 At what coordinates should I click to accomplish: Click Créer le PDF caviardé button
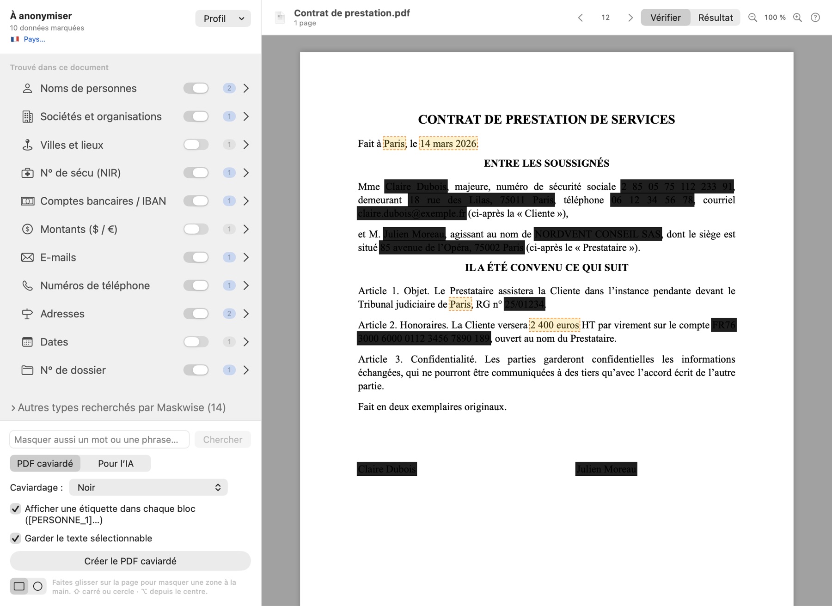click(130, 561)
